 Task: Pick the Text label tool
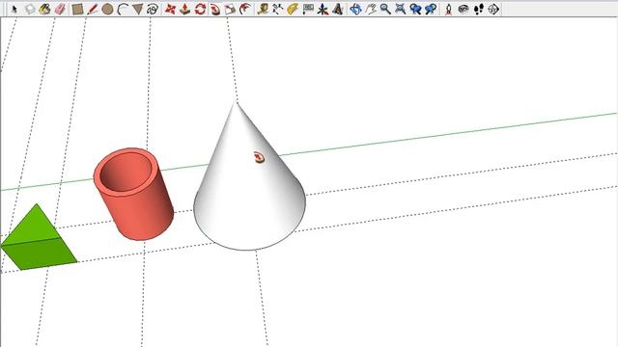tap(308, 9)
